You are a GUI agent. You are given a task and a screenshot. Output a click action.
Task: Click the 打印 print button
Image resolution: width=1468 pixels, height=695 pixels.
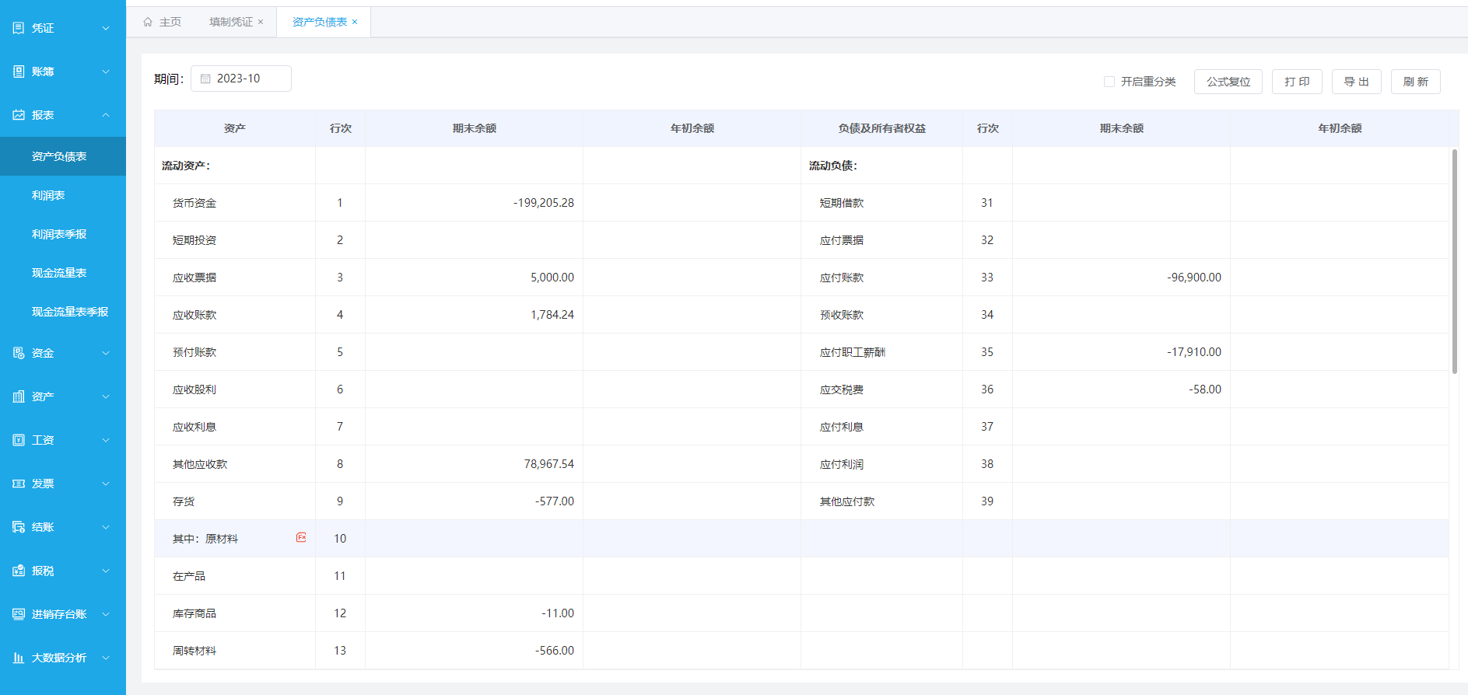(1297, 82)
